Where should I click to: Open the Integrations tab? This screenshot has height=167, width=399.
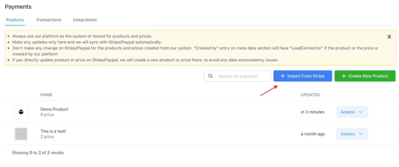click(x=85, y=20)
